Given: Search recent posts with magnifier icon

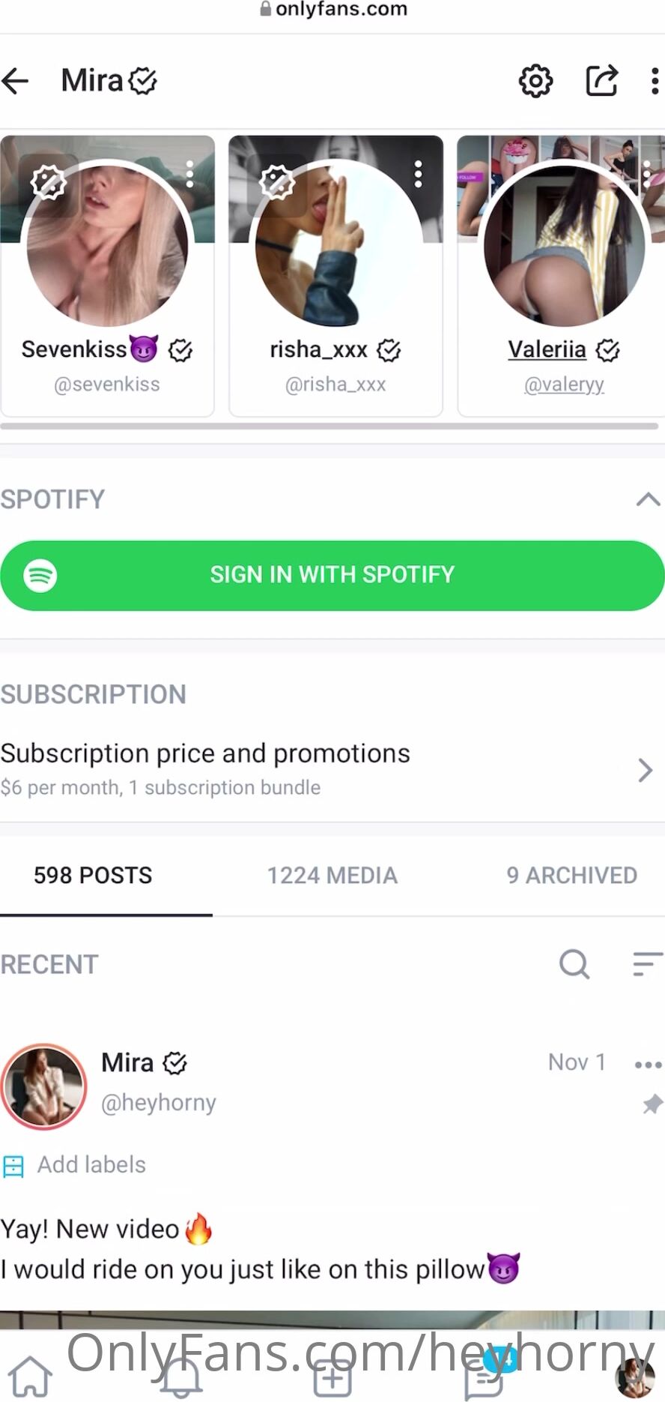Looking at the screenshot, I should click(574, 964).
